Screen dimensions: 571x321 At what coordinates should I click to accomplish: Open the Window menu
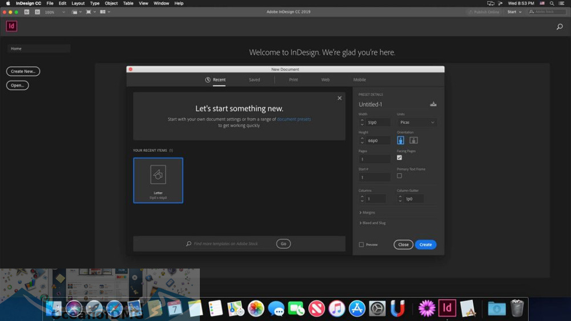[x=161, y=3]
